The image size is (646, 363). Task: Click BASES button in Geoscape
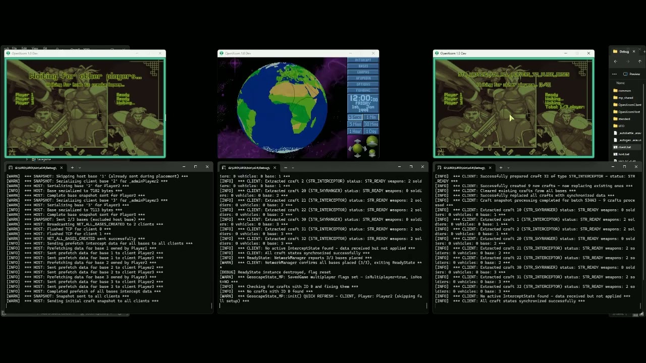[363, 66]
